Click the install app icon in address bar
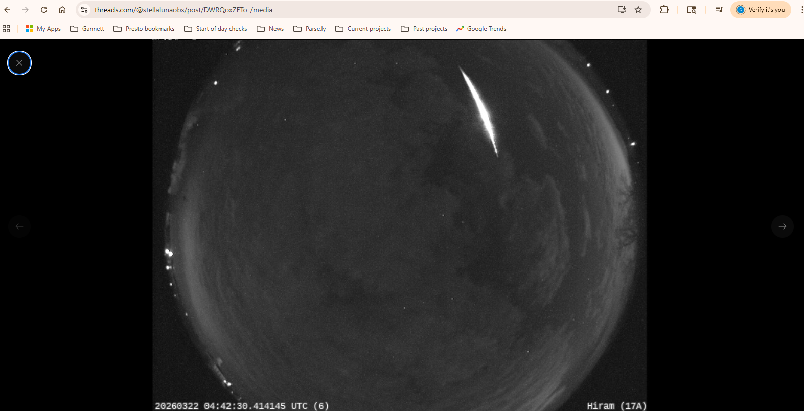Viewport: 804px width, 411px height. coord(622,10)
